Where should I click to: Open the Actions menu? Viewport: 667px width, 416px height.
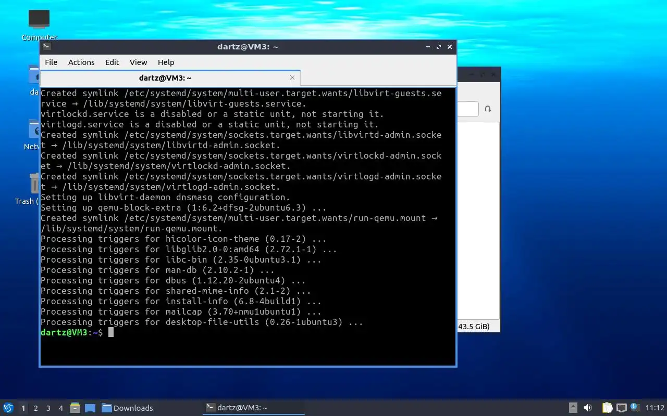[81, 62]
